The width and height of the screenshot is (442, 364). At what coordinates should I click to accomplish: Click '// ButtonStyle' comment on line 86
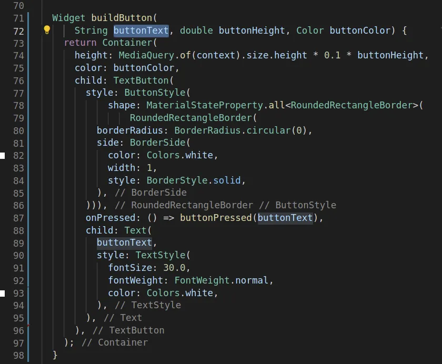[298, 205]
